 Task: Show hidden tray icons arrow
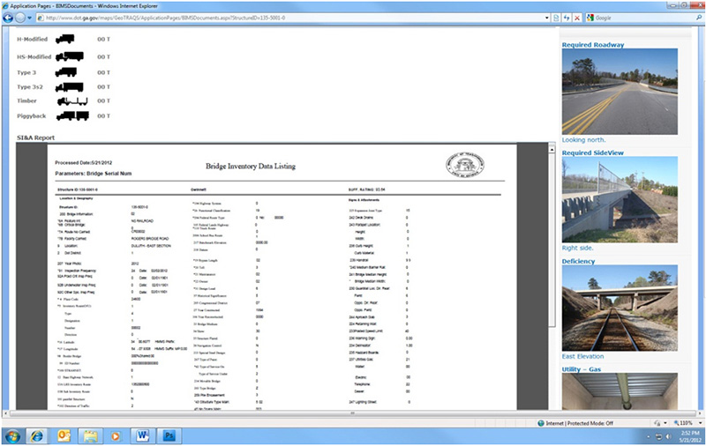click(x=650, y=436)
